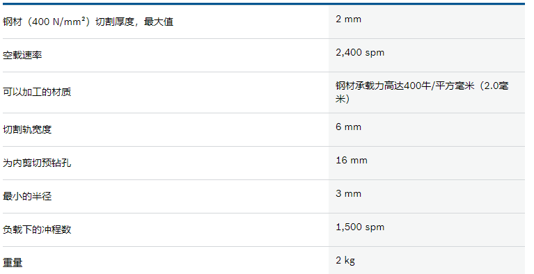Click the gray cell beside 重量
Viewport: 534px width, 274px height.
click(427, 260)
